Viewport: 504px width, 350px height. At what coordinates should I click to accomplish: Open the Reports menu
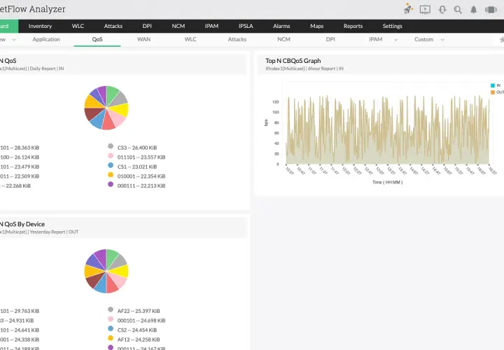pos(353,26)
